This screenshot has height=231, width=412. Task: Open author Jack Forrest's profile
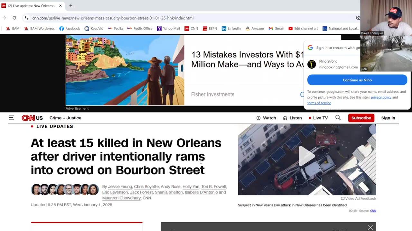coord(141,193)
